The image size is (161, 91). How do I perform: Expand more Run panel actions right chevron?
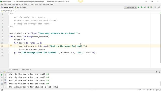pos(5,87)
